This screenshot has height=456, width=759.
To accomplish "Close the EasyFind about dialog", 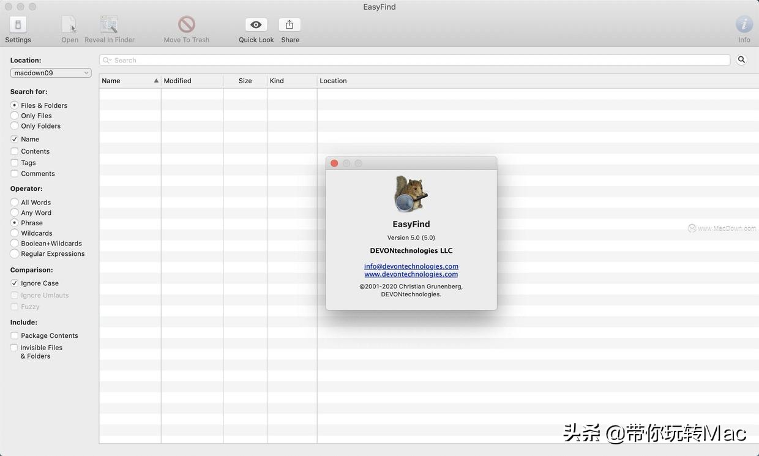I will click(334, 163).
